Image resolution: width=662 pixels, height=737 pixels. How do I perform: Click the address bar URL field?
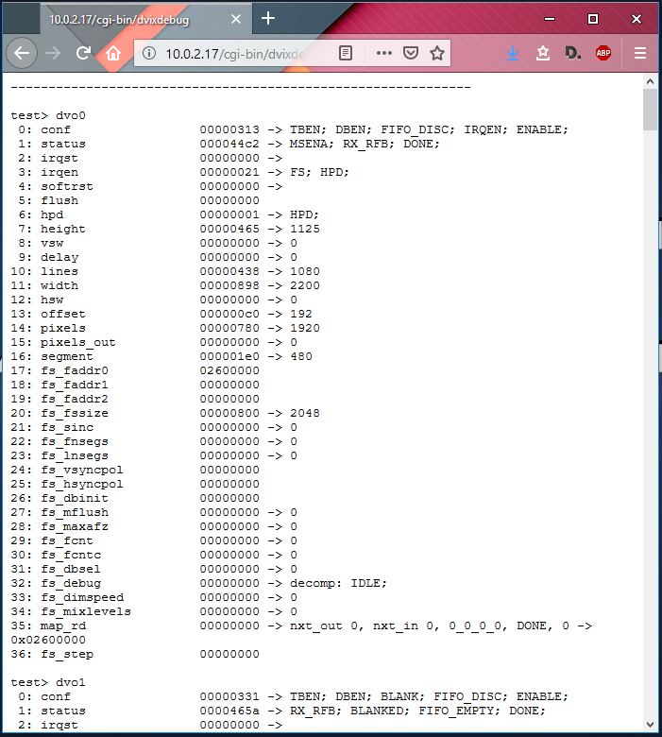235,54
